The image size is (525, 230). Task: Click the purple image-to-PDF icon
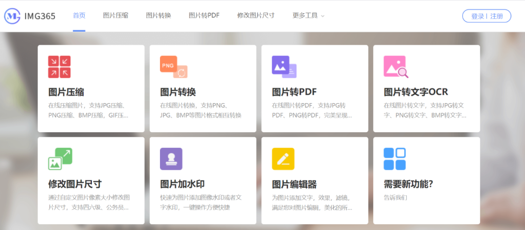click(284, 67)
